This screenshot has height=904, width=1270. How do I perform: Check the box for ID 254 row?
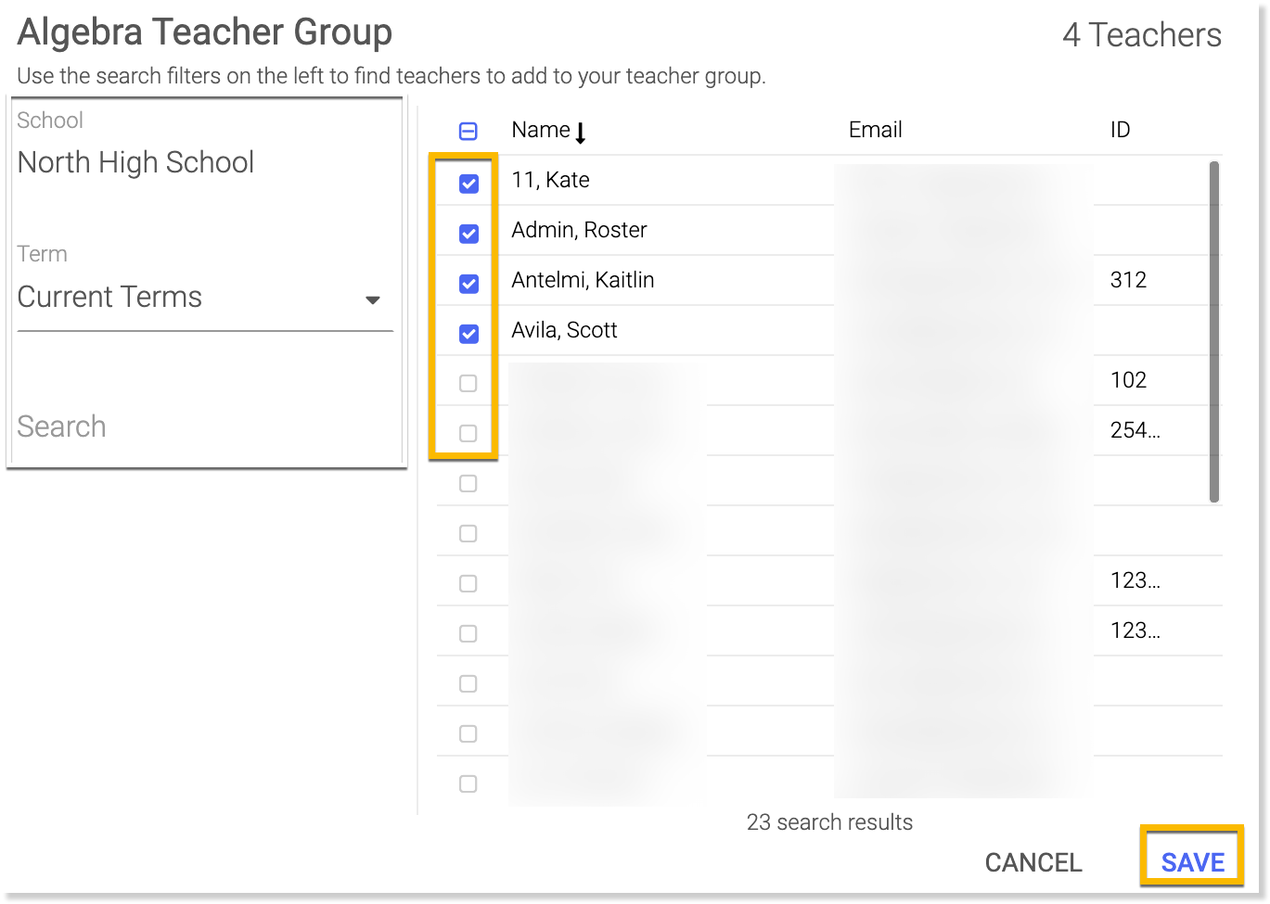pos(468,434)
